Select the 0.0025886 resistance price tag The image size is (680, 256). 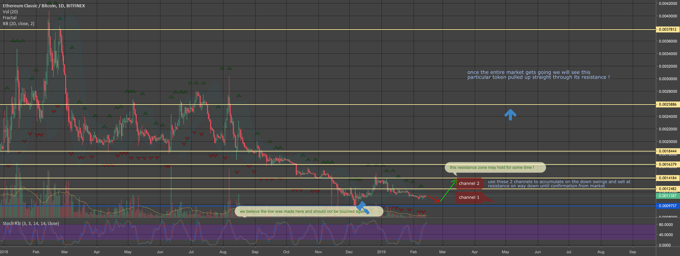click(x=667, y=105)
